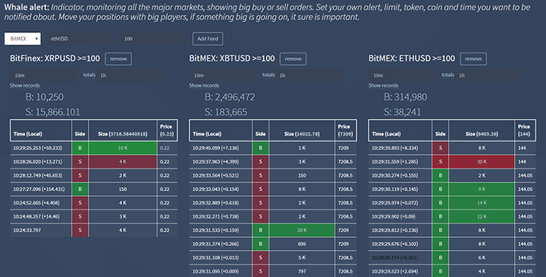
Task: Click the sell total S: 38,241
Action: pos(402,112)
